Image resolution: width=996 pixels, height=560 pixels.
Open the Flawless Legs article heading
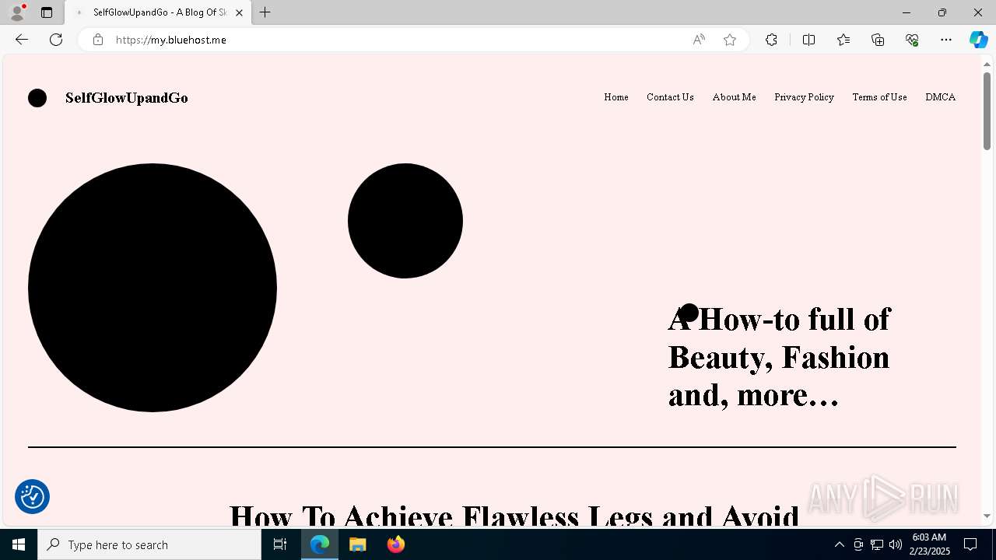click(x=514, y=516)
